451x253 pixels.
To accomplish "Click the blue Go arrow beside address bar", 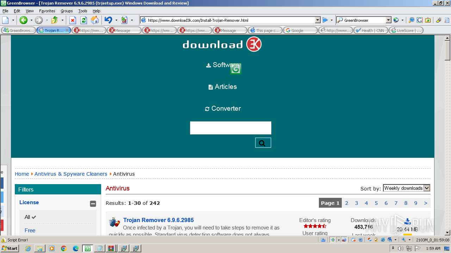I will coord(325,20).
